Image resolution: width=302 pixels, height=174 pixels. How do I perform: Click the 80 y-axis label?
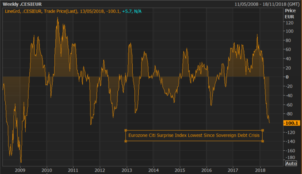click(x=288, y=40)
